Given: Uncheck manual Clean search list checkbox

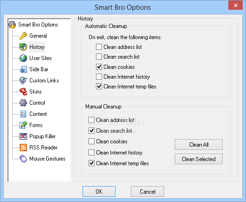Looking at the screenshot, I should click(x=91, y=130).
